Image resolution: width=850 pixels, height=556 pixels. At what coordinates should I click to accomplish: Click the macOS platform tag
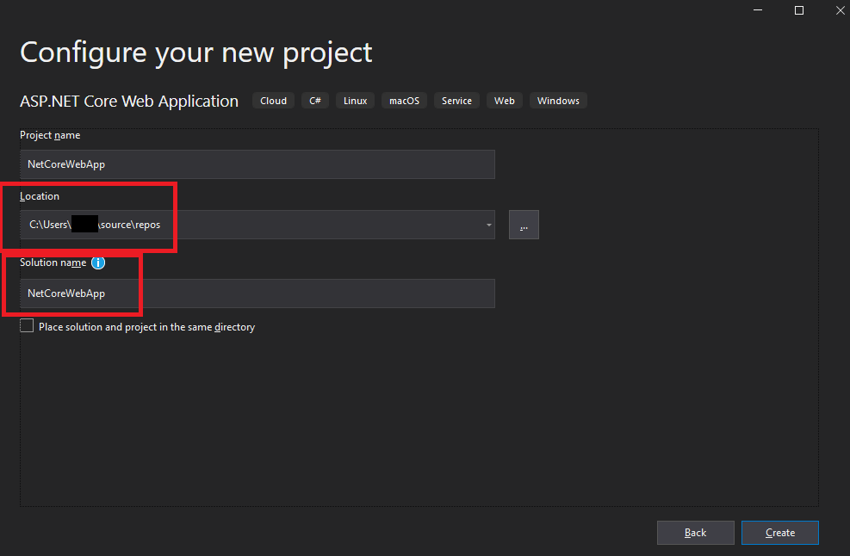[404, 101]
